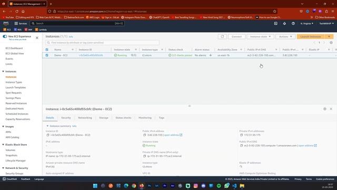Toggle the select-all instances checkbox
Viewport: 337px width, 190px height.
pos(47,50)
